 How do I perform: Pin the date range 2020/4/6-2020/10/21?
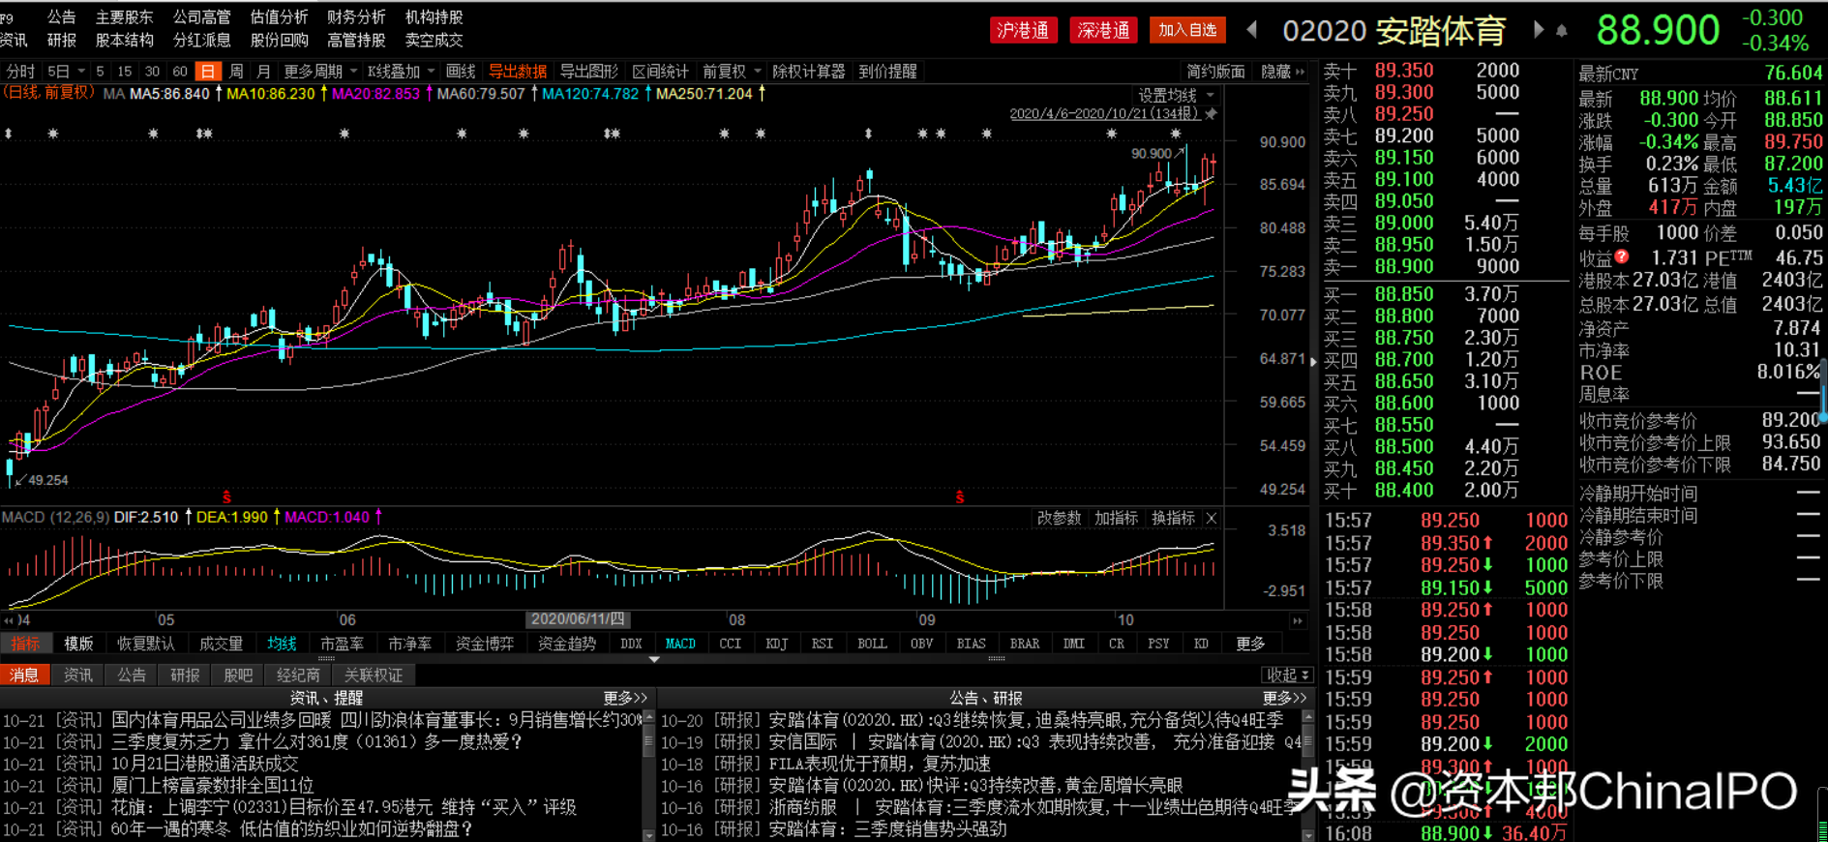[1211, 114]
